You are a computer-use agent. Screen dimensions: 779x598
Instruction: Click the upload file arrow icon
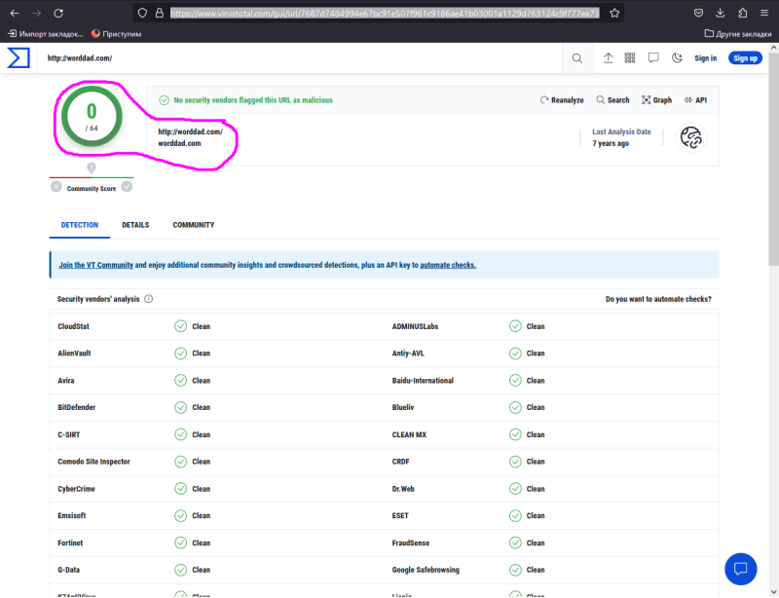pyautogui.click(x=608, y=58)
